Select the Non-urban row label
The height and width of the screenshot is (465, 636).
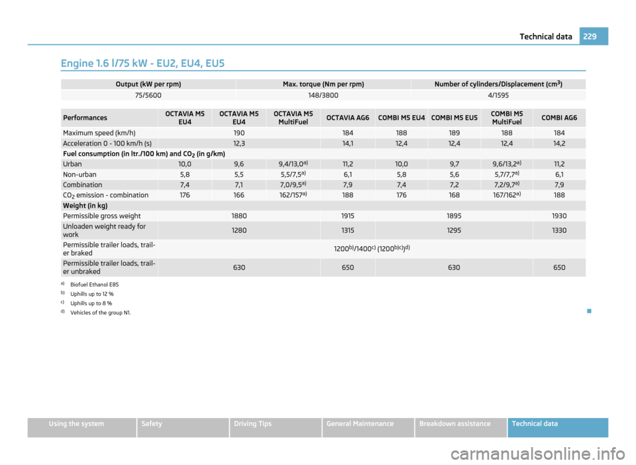pyautogui.click(x=79, y=175)
